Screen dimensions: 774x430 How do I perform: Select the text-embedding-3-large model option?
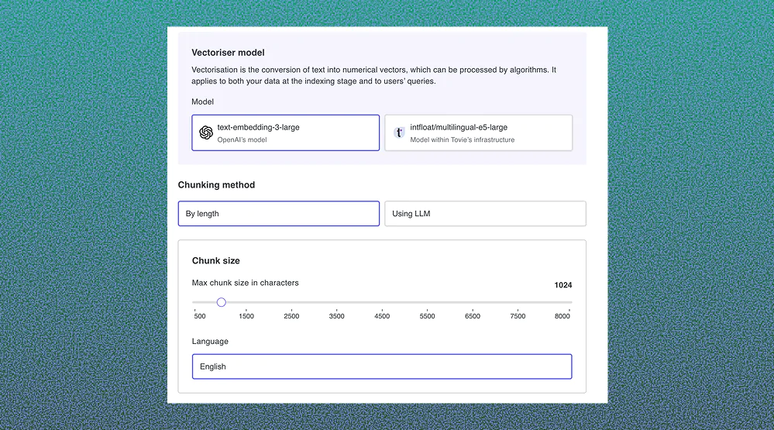pos(285,132)
